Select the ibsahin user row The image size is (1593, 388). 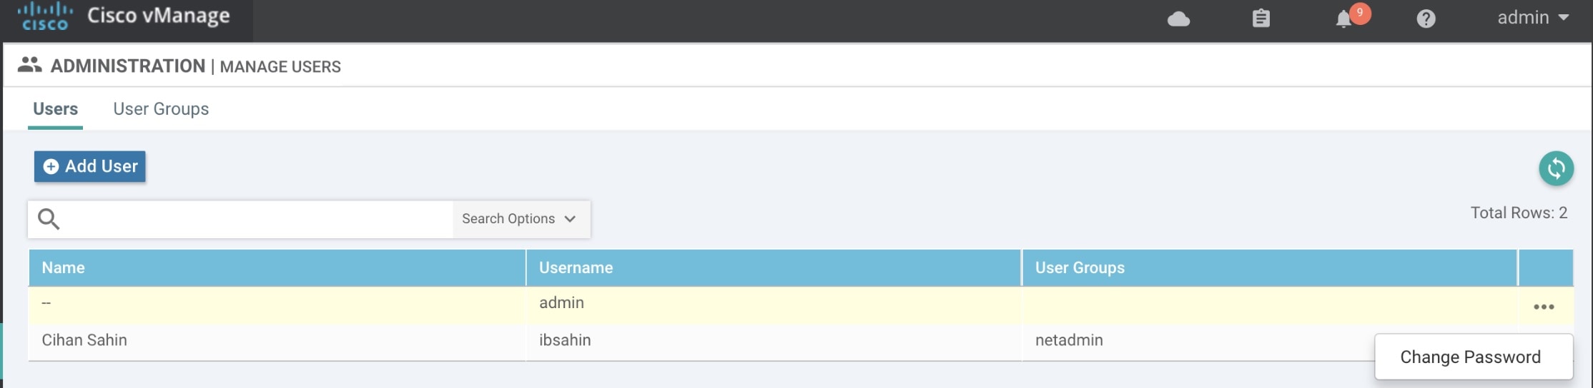tap(701, 342)
